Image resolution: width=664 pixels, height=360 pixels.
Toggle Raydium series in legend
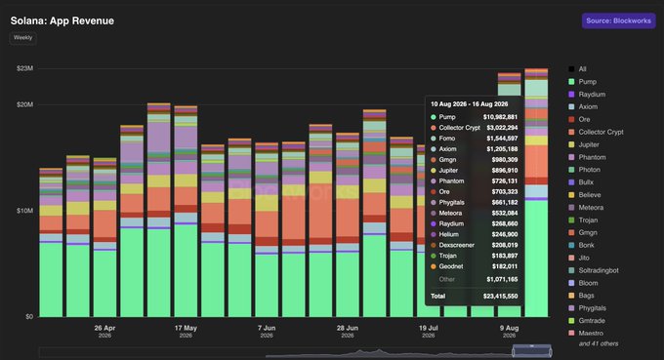(x=587, y=95)
